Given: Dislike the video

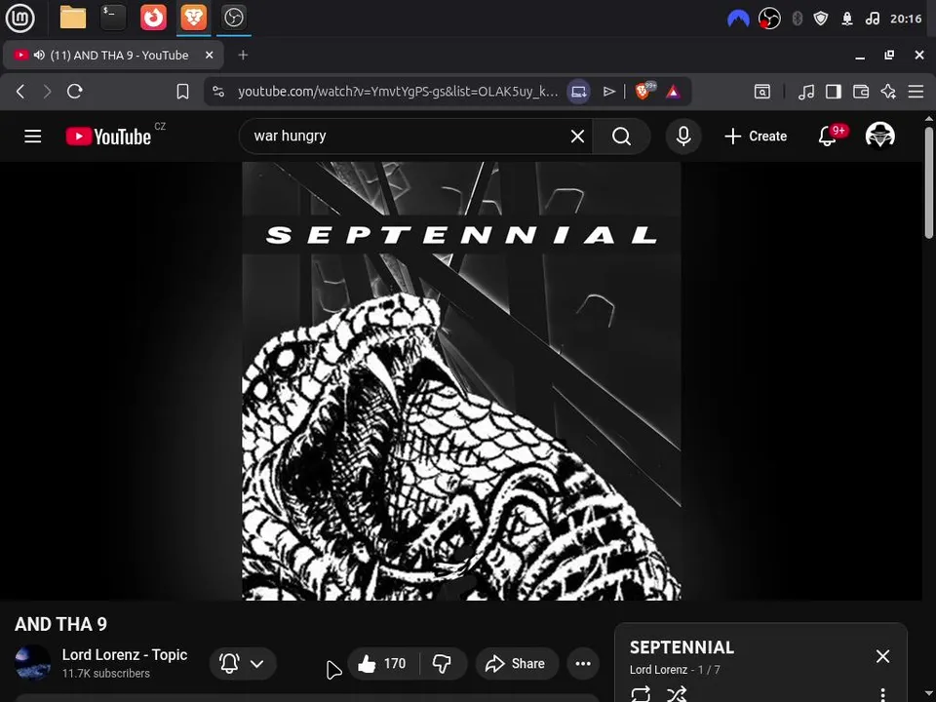Looking at the screenshot, I should [443, 663].
